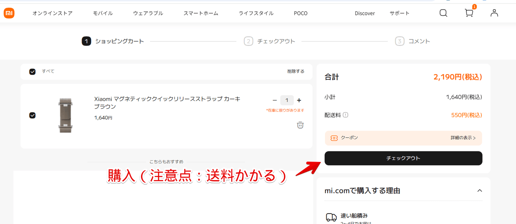Open the Discover menu item
Viewport: 516px width, 224px height.
click(365, 13)
